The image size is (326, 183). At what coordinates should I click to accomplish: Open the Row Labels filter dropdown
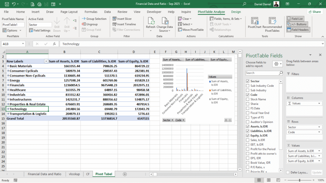coord(46,61)
